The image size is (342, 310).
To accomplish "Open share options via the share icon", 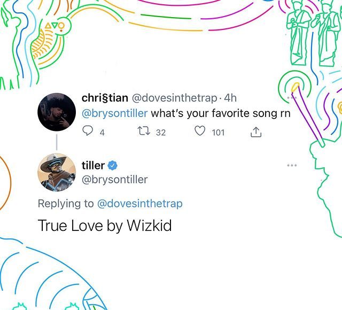I will [x=256, y=132].
